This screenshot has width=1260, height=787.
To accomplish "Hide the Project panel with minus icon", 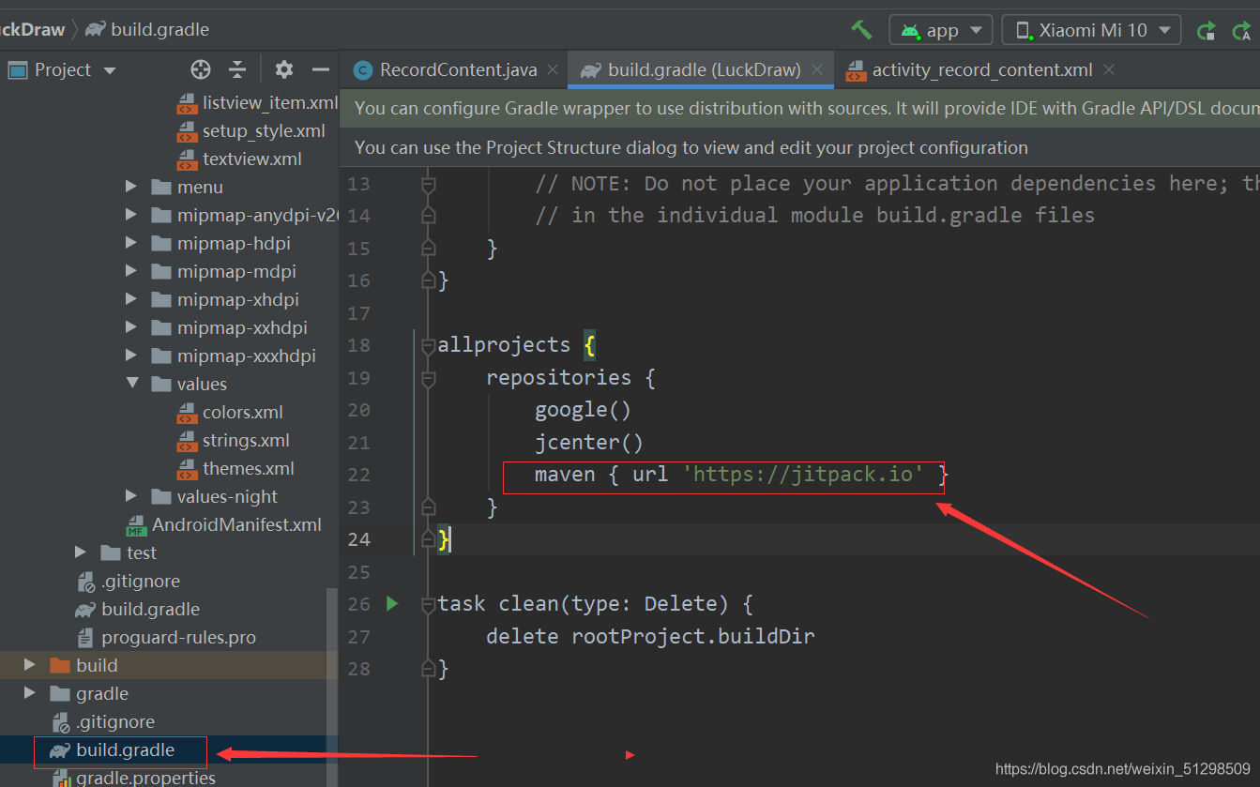I will pyautogui.click(x=321, y=69).
